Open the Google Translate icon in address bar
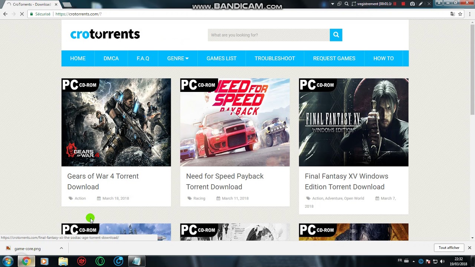Screen dimensions: 475x267 click(452, 14)
